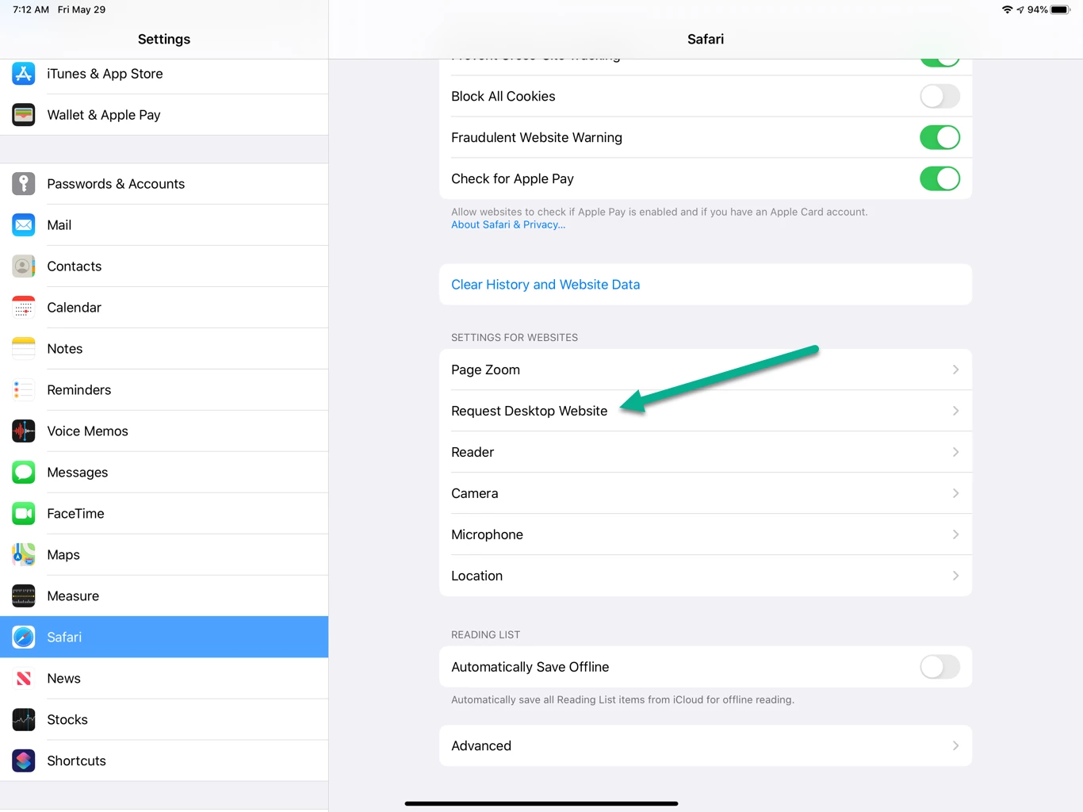Tap the Mail envelope icon
Image resolution: width=1083 pixels, height=812 pixels.
pyautogui.click(x=24, y=225)
